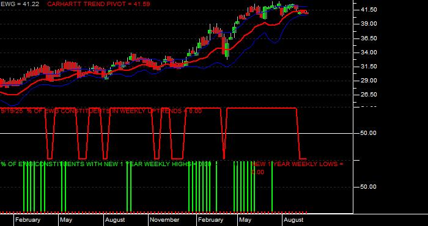428x226 pixels.
Task: Click the isolated green new-highs bar before August
Action: pos(272,187)
